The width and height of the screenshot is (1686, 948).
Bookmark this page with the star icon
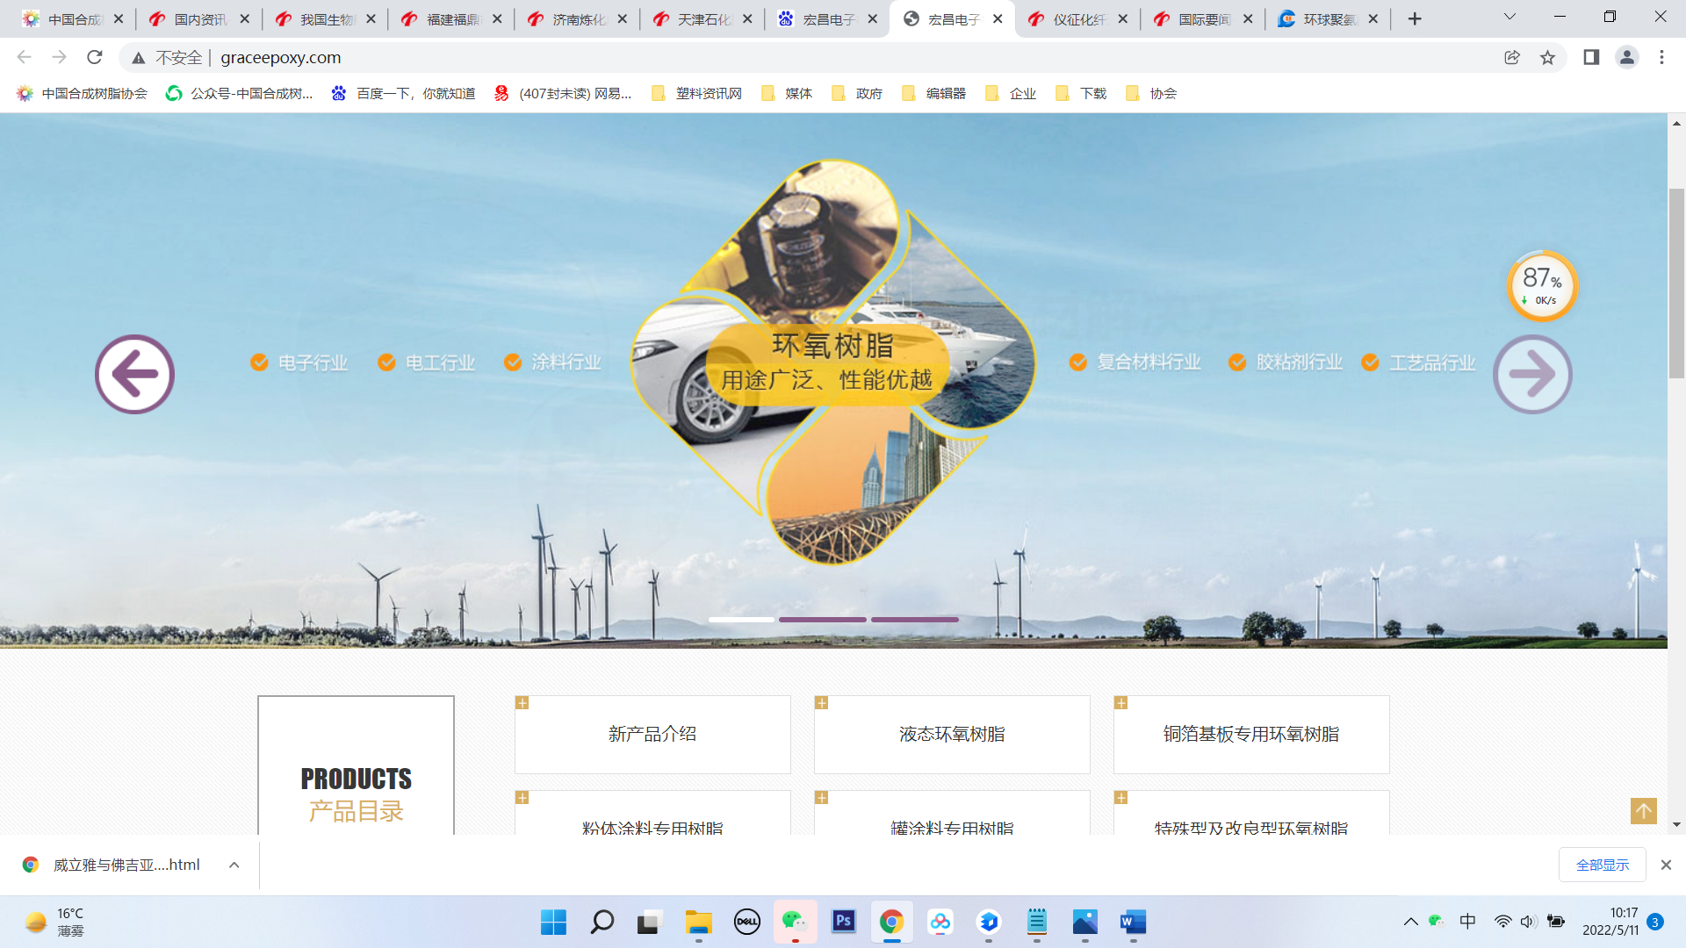pos(1548,57)
